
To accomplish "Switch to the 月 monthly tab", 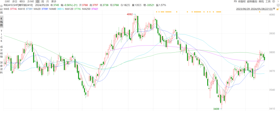I will [x=47, y=2].
